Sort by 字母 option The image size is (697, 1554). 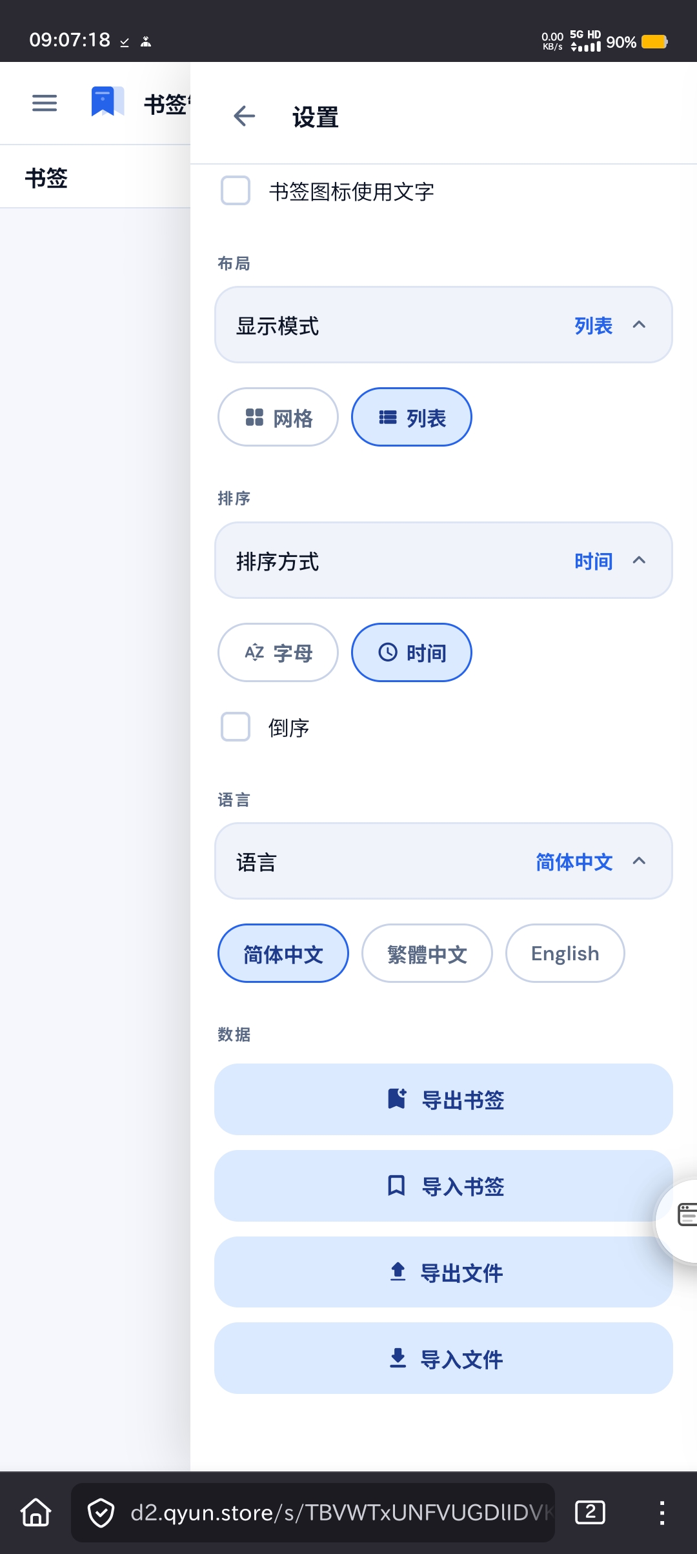[x=278, y=652]
